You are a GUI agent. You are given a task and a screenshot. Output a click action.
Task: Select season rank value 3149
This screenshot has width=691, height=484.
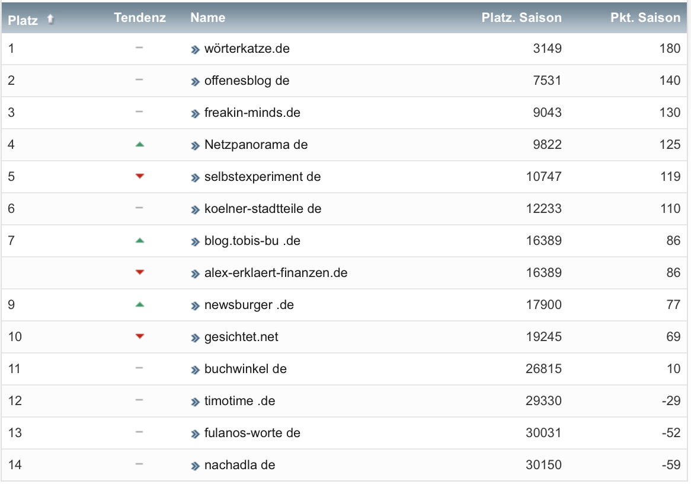[548, 49]
